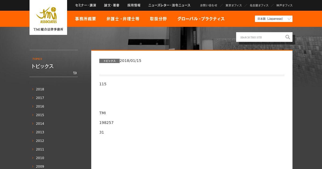Open 論文・著書 menu
Screen dimensions: 322x169
coord(112,5)
